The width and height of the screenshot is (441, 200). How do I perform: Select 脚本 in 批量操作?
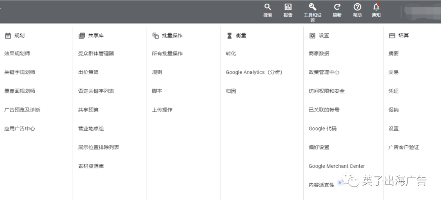[x=157, y=91]
